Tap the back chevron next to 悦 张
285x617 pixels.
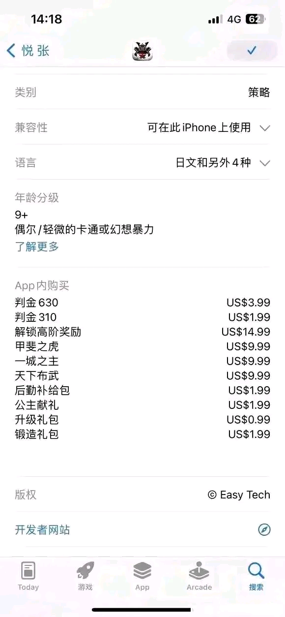pos(11,50)
